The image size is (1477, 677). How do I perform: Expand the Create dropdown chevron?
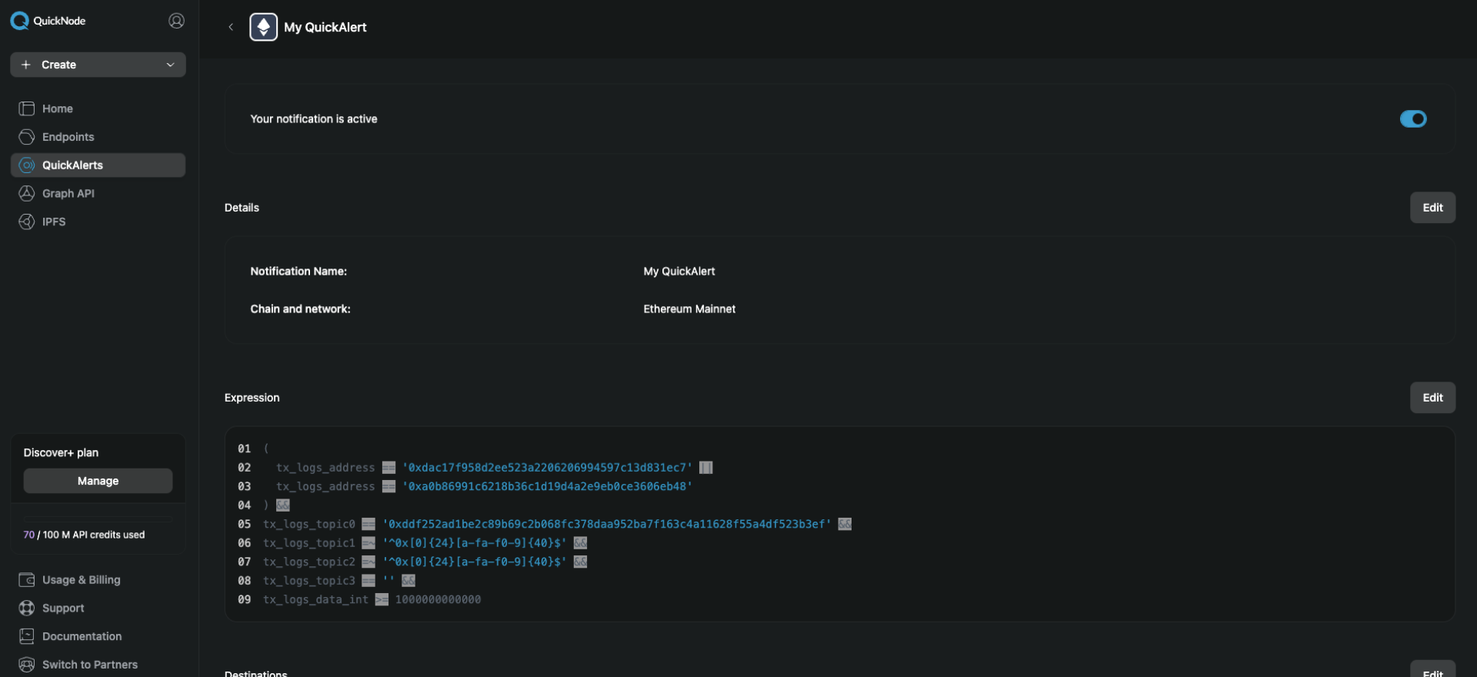tap(170, 65)
